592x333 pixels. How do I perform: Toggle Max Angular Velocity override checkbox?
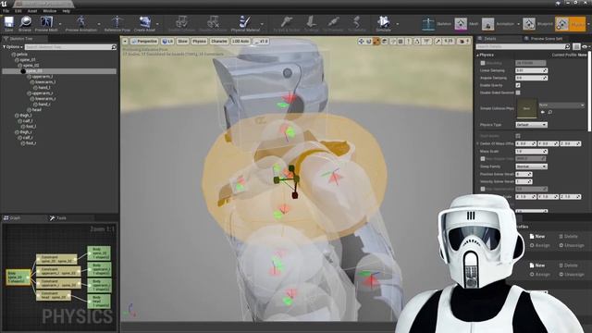[483, 159]
